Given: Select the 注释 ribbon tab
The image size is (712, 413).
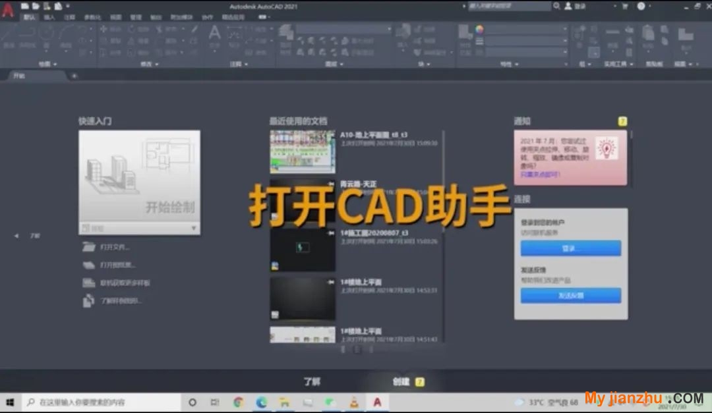Looking at the screenshot, I should [69, 17].
